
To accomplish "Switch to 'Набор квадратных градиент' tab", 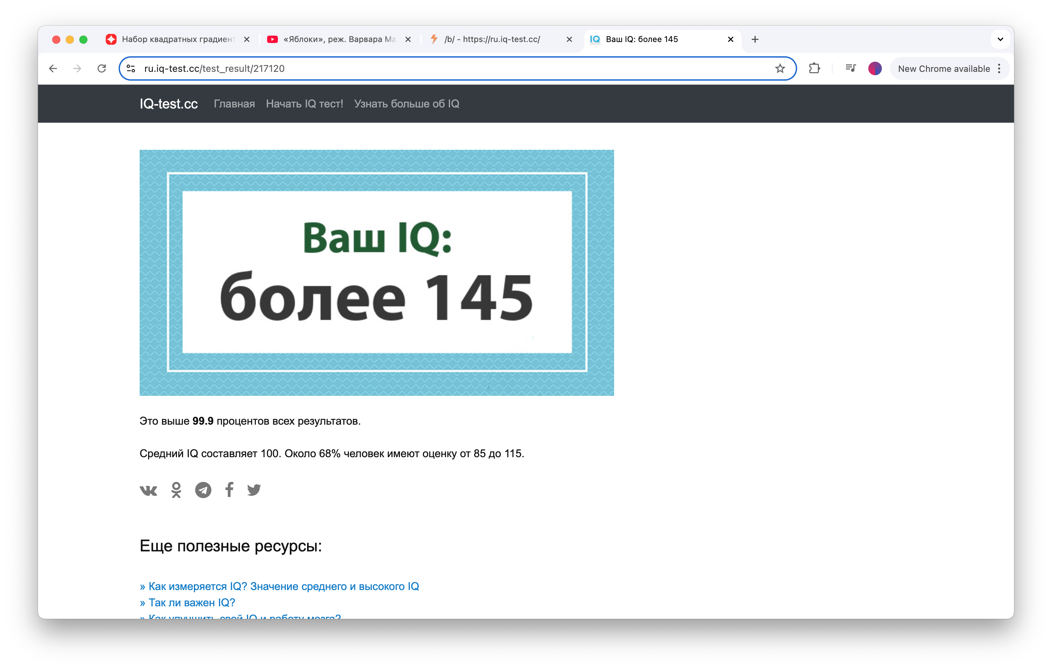I will pos(178,39).
